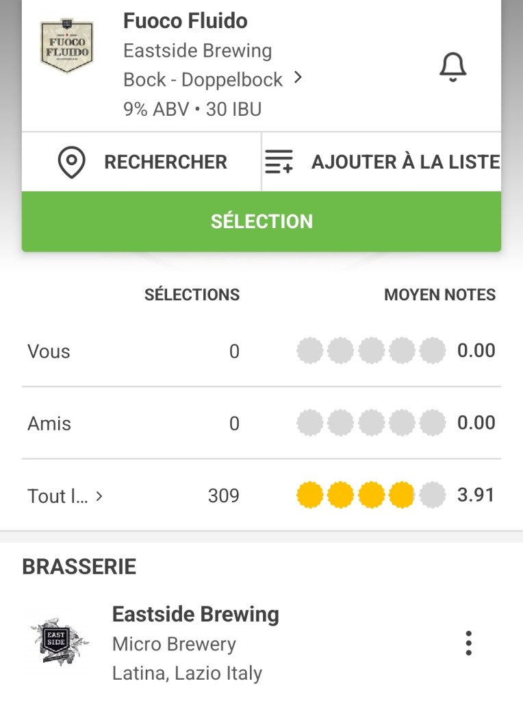This screenshot has height=701, width=523.
Task: Tap the add-to-list icon
Action: (x=279, y=162)
